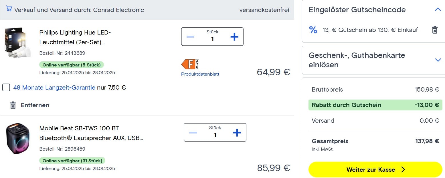Expand Geschenk-, Guthabenkarte einlösen section

click(x=438, y=60)
